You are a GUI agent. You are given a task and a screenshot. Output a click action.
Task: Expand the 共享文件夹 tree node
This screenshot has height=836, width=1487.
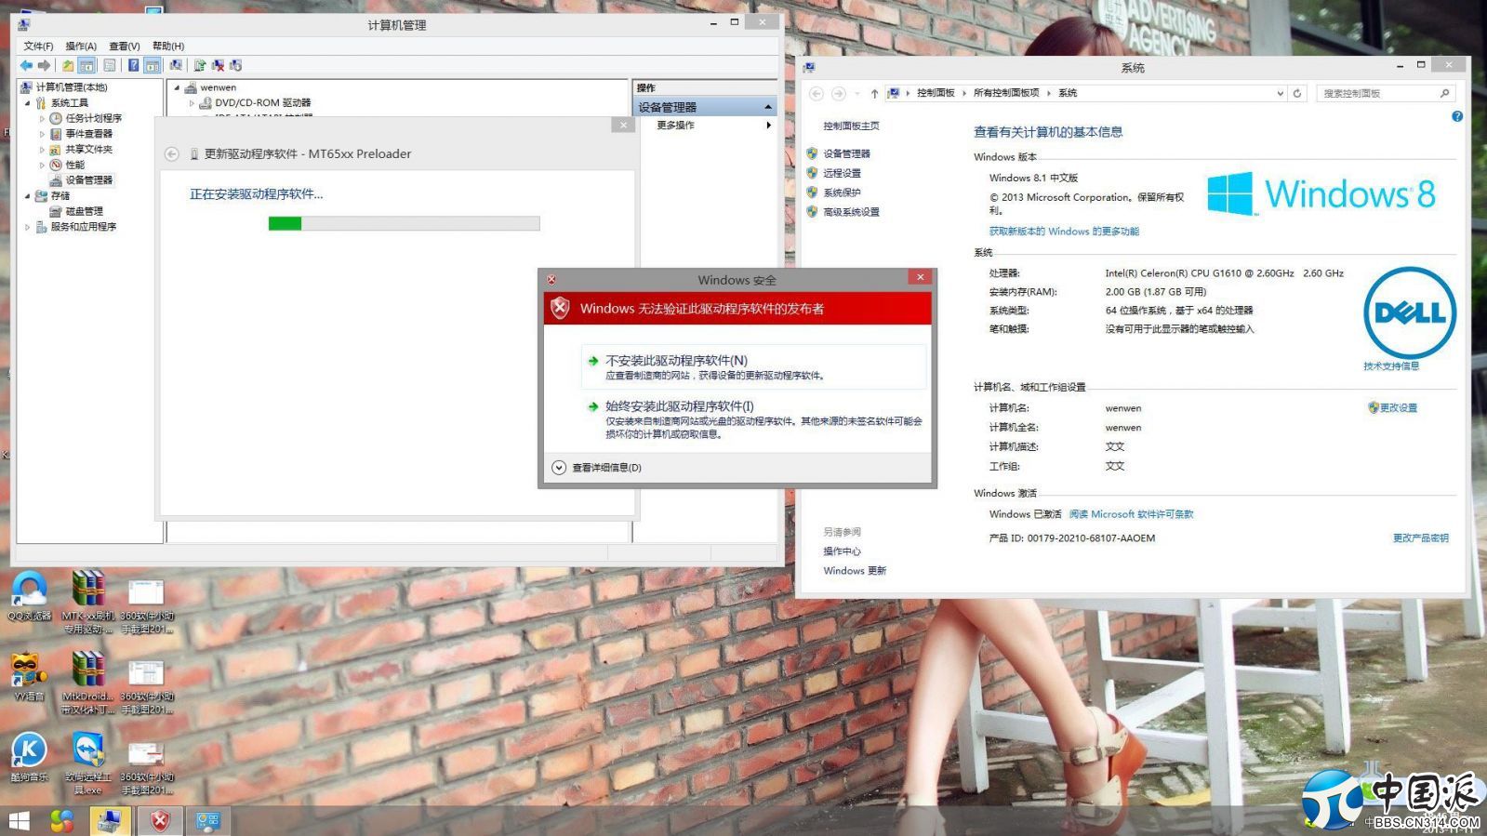[x=42, y=150]
